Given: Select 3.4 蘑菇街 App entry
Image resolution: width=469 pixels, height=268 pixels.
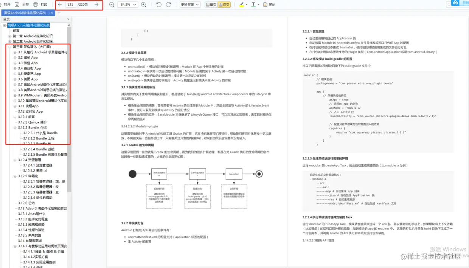Looking at the screenshot, I should click(x=30, y=68).
